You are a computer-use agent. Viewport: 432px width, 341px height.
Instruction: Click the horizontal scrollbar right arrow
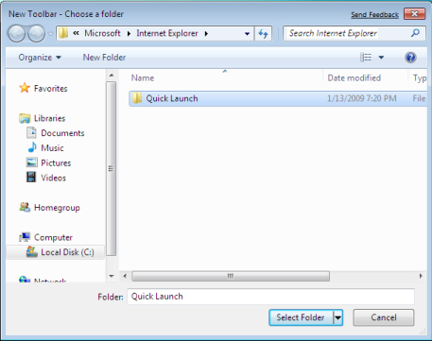pyautogui.click(x=421, y=276)
